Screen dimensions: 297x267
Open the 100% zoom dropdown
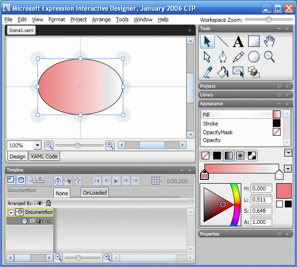click(x=37, y=145)
